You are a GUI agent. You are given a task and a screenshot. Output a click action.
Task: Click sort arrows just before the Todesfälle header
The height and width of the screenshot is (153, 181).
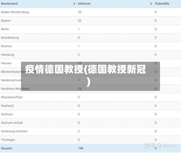coord(151,4)
